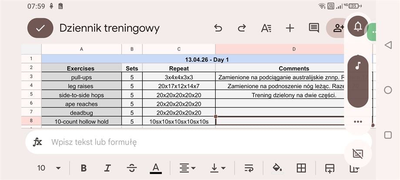400x180 pixels.
Task: Open the text color picker
Action: click(156, 168)
